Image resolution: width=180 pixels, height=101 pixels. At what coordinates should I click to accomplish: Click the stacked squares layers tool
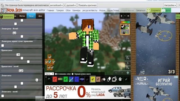[x=114, y=79]
